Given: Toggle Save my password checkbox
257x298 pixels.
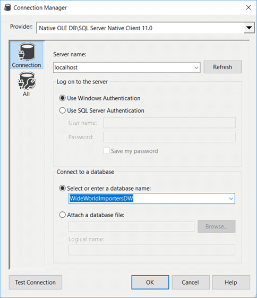Looking at the screenshot, I should tap(106, 151).
